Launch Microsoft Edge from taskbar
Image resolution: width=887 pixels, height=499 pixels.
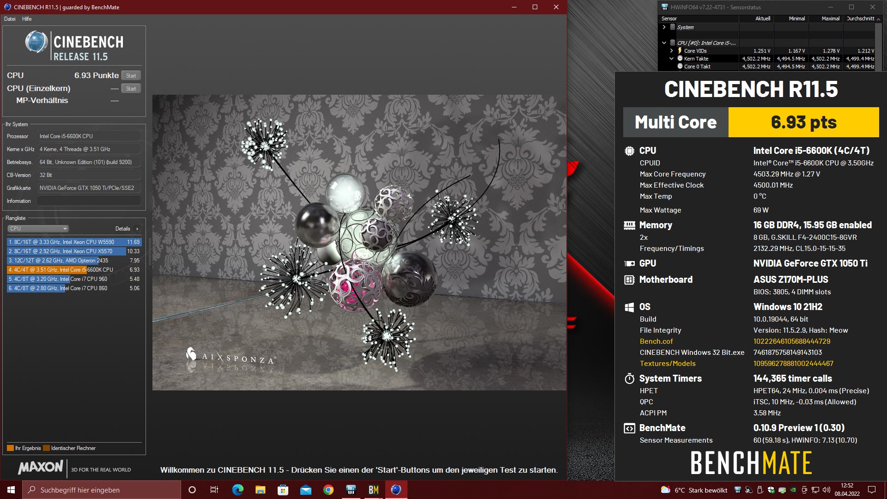coord(237,490)
